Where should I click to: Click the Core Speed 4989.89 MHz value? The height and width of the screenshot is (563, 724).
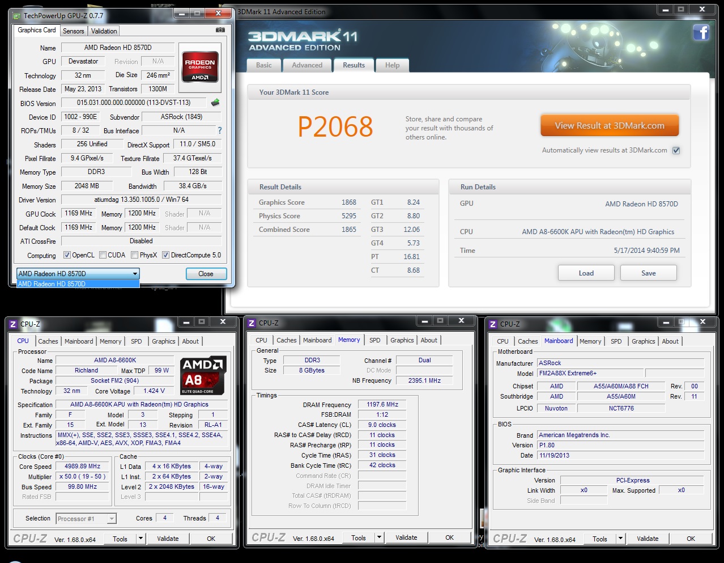pyautogui.click(x=82, y=466)
